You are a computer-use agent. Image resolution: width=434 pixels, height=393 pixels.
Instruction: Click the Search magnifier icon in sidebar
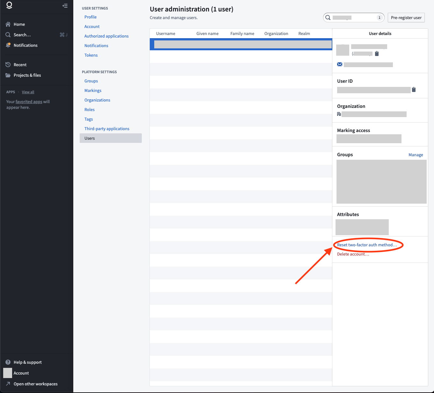8,35
